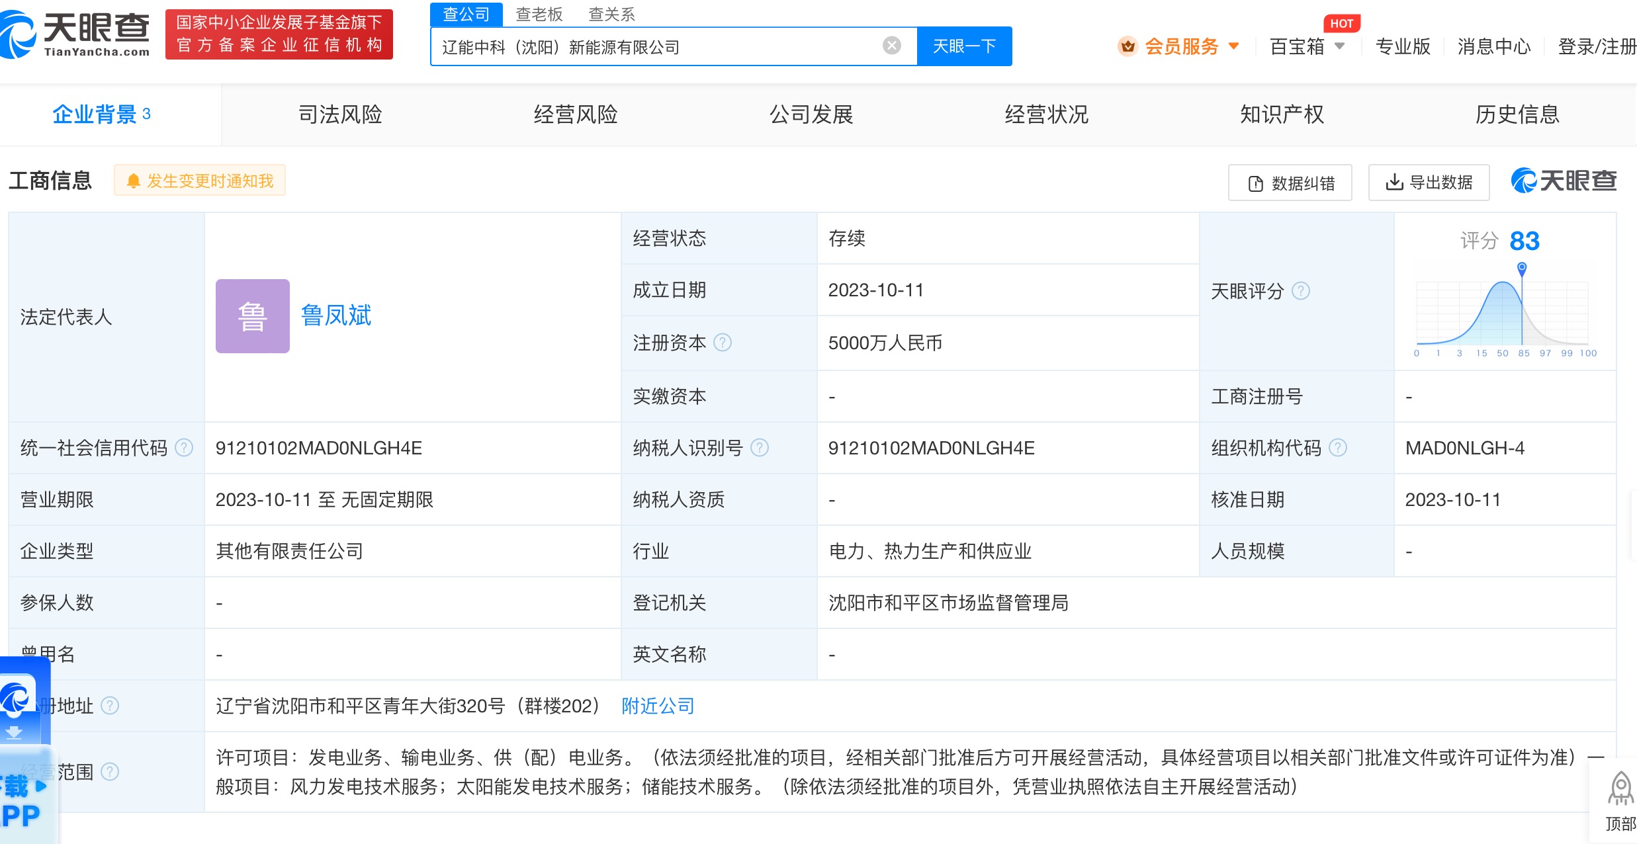Screen dimensions: 1637x844
Task: Click the 沈阳市和平区市场监督管理局 text
Action: pos(948,603)
